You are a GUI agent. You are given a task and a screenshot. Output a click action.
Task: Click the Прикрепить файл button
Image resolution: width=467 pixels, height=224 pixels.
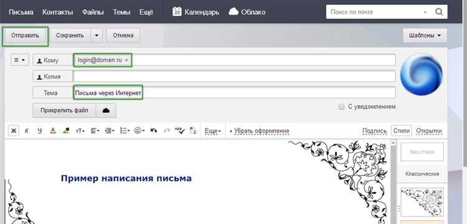point(64,110)
